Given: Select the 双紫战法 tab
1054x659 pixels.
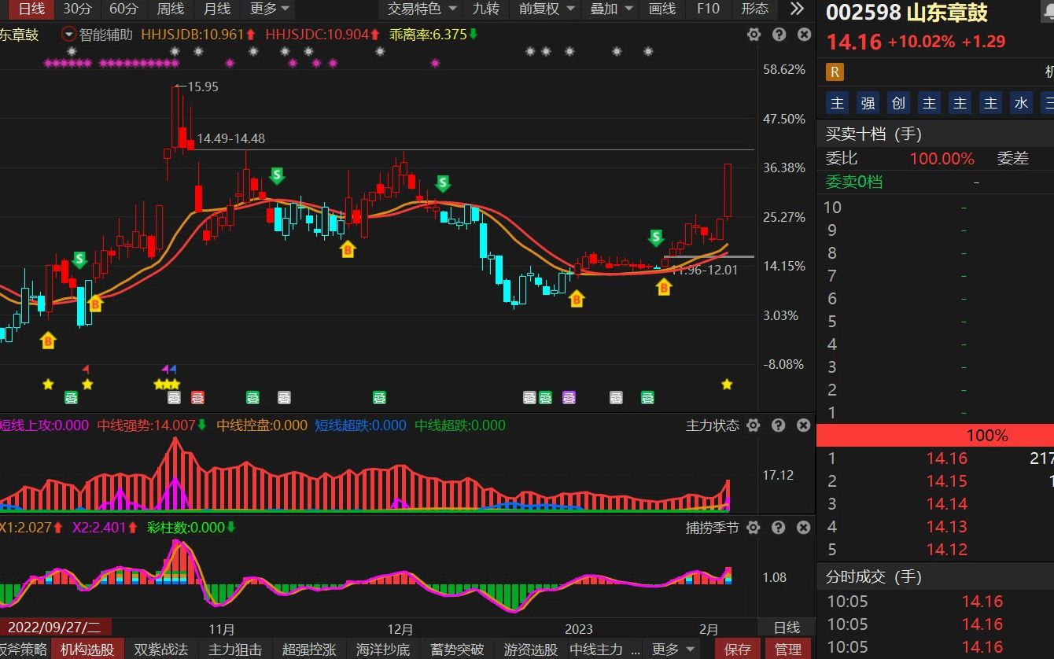Looking at the screenshot, I should pos(161,650).
